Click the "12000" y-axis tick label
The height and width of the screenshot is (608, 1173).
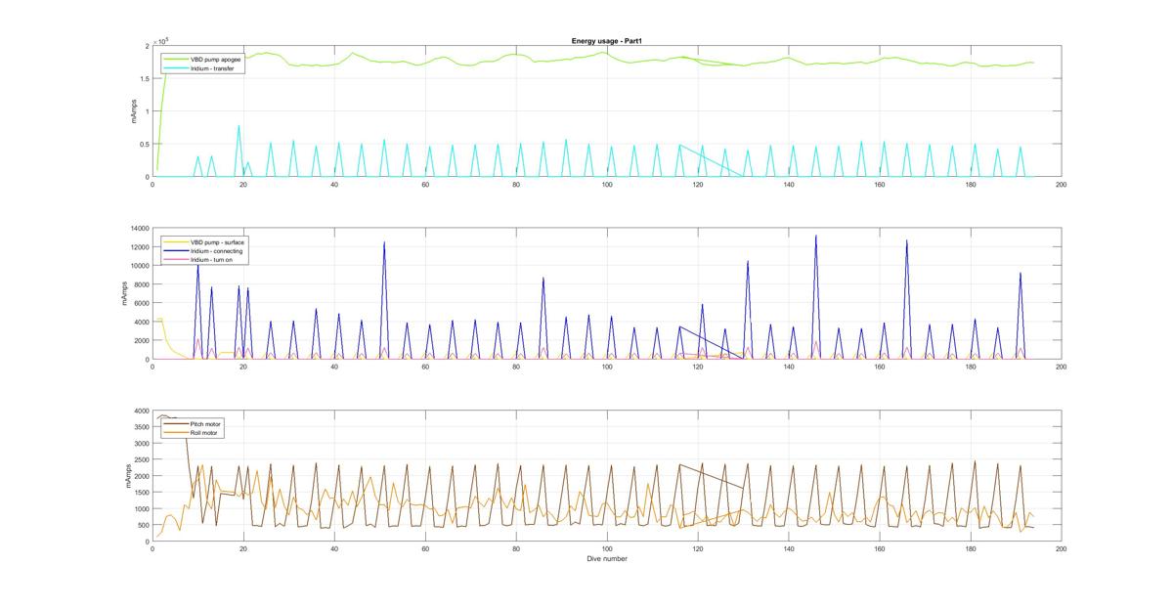(138, 246)
